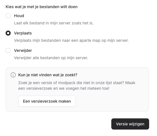
Task: Click description 'Laat elk bestand in mijn server'
Action: [x=54, y=23]
